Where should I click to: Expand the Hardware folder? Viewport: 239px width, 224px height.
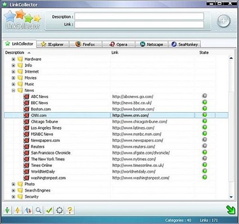13,59
